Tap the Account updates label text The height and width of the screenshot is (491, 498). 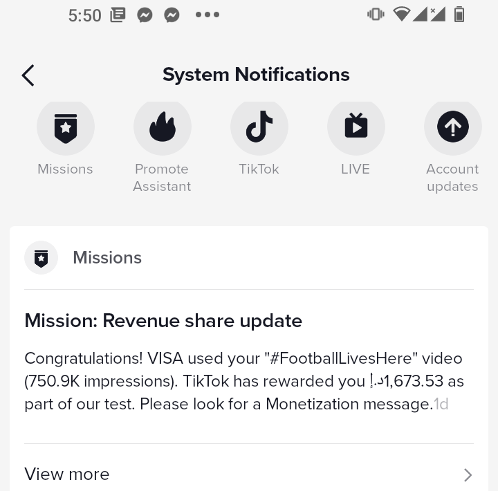(452, 178)
